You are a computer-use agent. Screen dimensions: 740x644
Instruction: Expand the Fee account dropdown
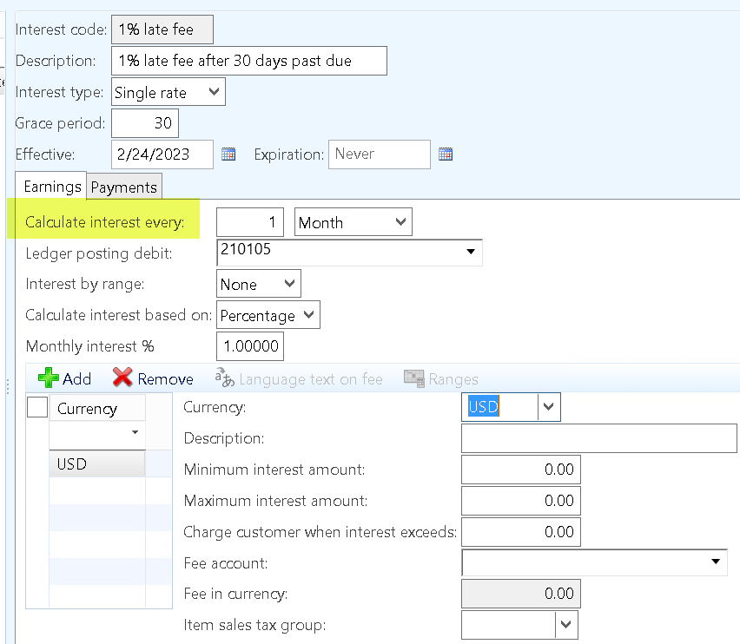(716, 562)
